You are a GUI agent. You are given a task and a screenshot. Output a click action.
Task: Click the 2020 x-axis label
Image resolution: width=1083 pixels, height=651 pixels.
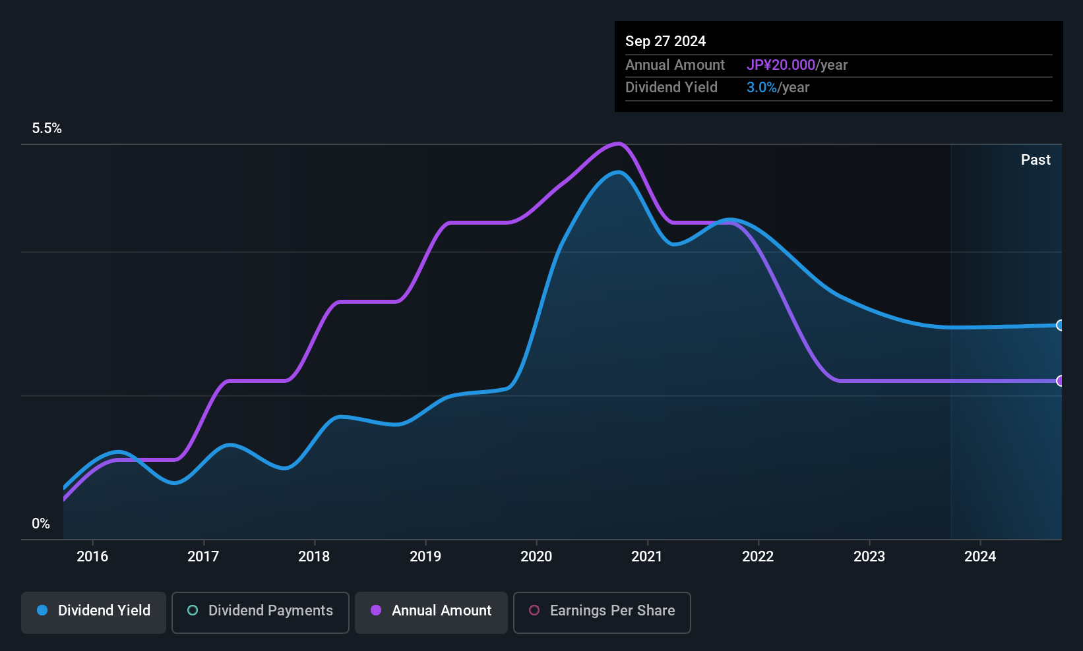536,556
